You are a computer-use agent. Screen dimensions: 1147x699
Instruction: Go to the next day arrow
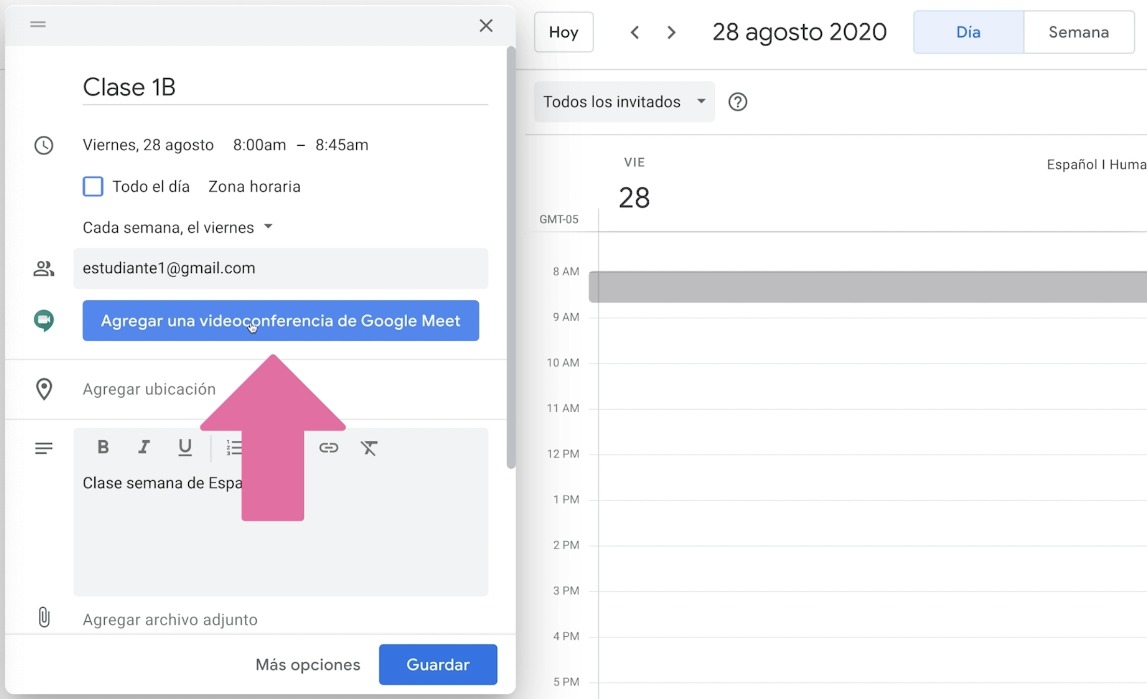[672, 33]
